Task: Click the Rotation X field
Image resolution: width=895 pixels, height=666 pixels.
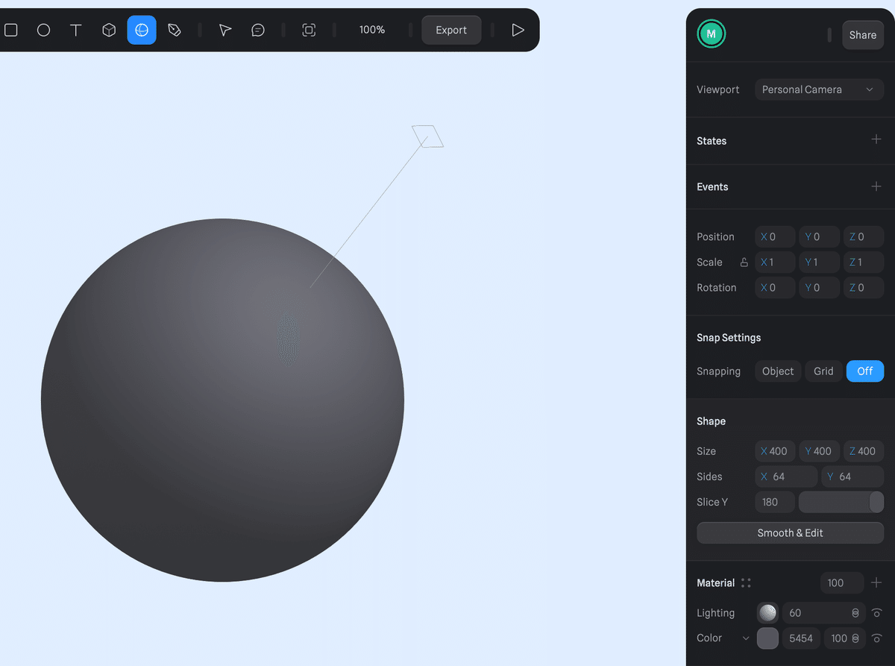Action: click(x=775, y=287)
